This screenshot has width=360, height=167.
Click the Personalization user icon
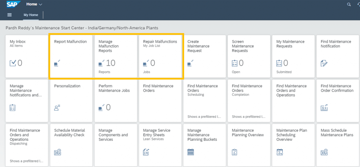(x=57, y=108)
